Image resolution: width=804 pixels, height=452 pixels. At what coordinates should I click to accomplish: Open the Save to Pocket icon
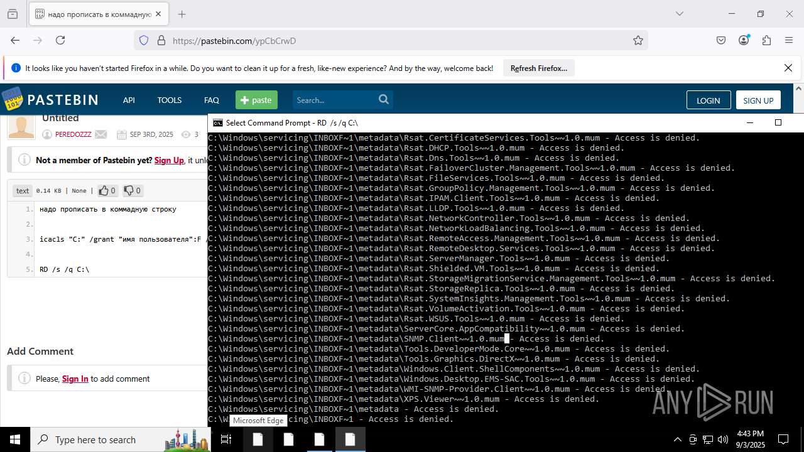pyautogui.click(x=721, y=40)
